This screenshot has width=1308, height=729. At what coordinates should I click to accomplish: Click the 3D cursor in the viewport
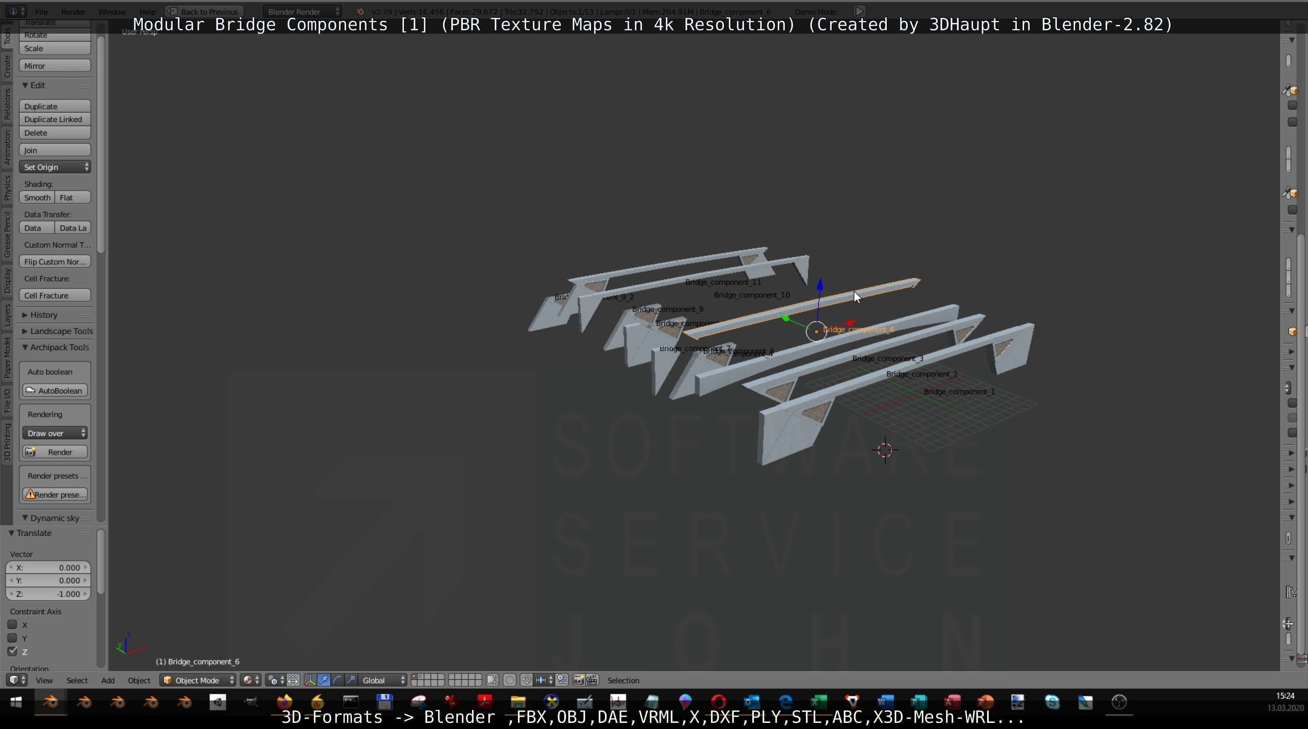pos(885,450)
